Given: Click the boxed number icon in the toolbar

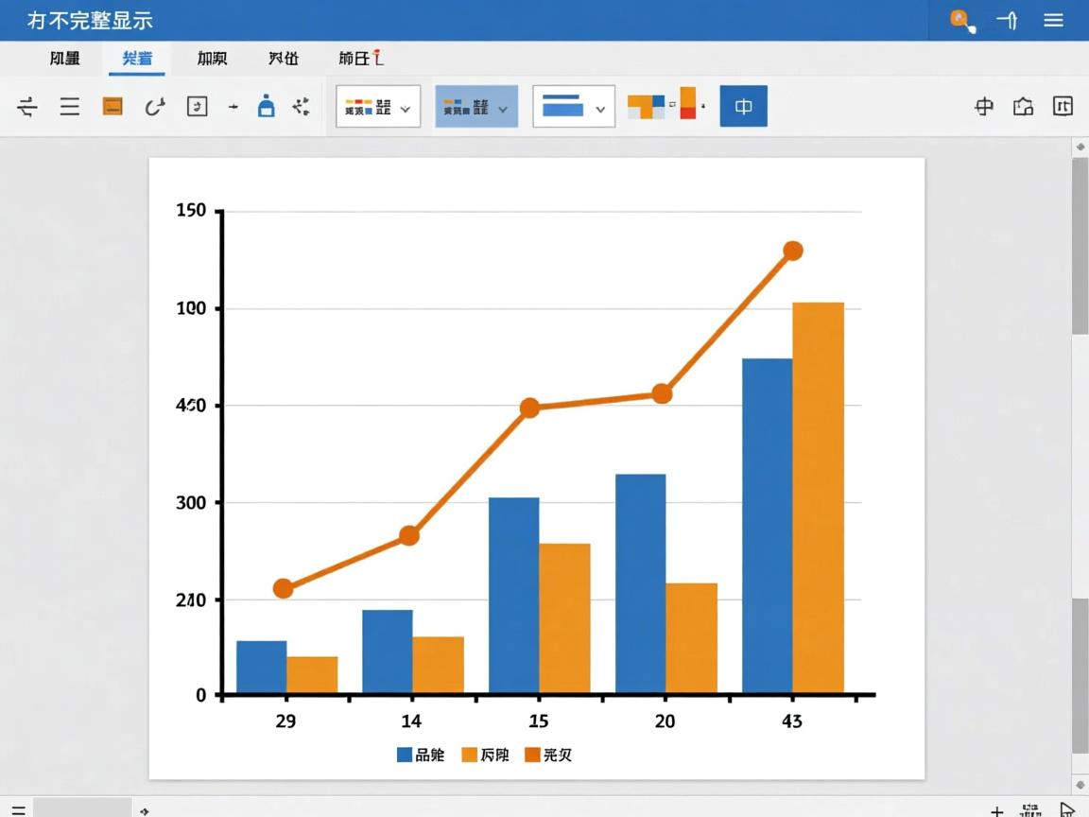Looking at the screenshot, I should (x=197, y=106).
